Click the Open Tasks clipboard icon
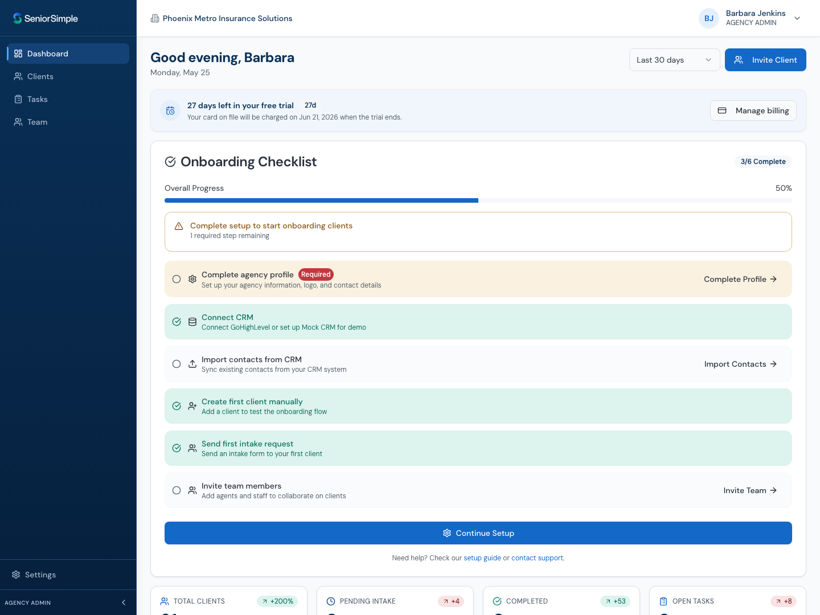This screenshot has height=615, width=820. click(663, 601)
